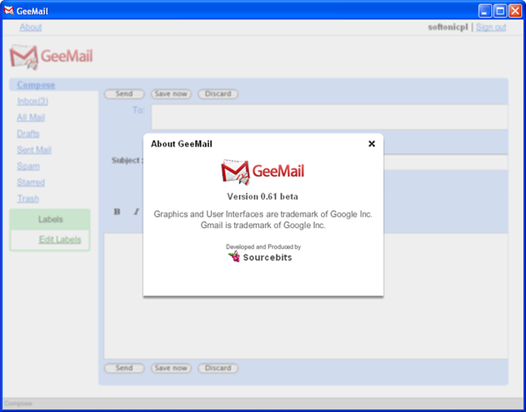Click the GeeMail logo in About dialog
Image resolution: width=526 pixels, height=412 pixels.
tap(263, 172)
